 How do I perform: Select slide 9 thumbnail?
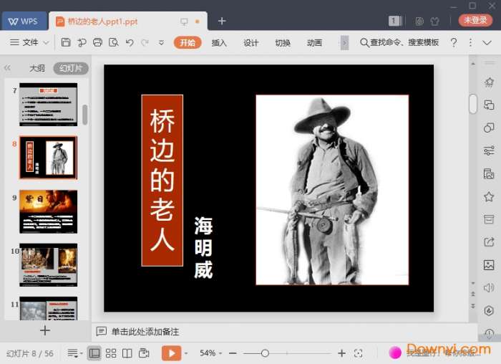48,211
